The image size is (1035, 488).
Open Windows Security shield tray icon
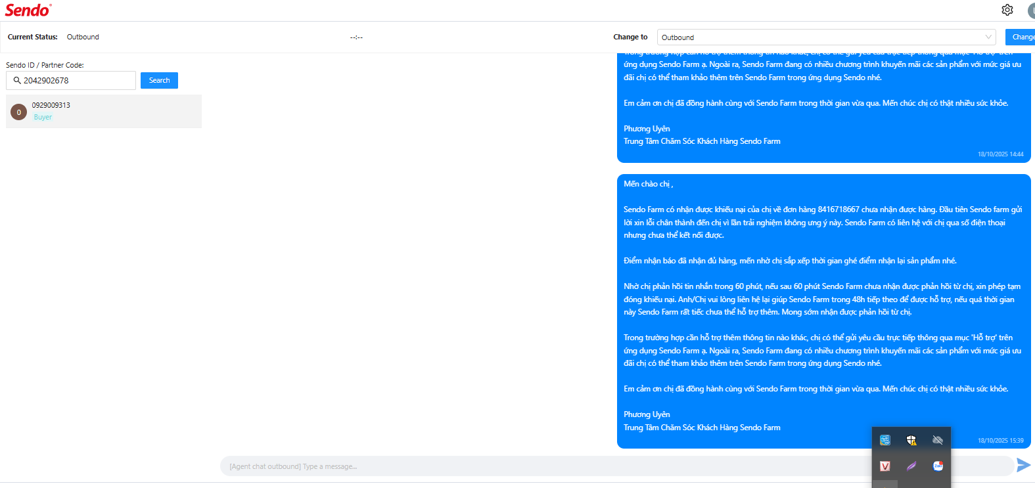click(x=911, y=440)
